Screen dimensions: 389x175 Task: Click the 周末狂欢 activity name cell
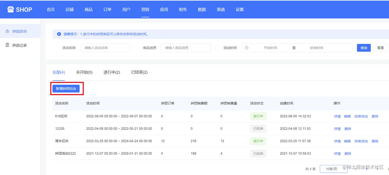tap(62, 141)
